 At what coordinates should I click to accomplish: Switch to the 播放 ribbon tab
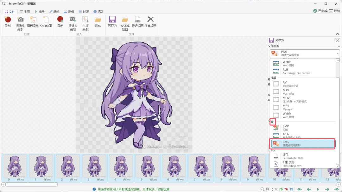pos(40,12)
